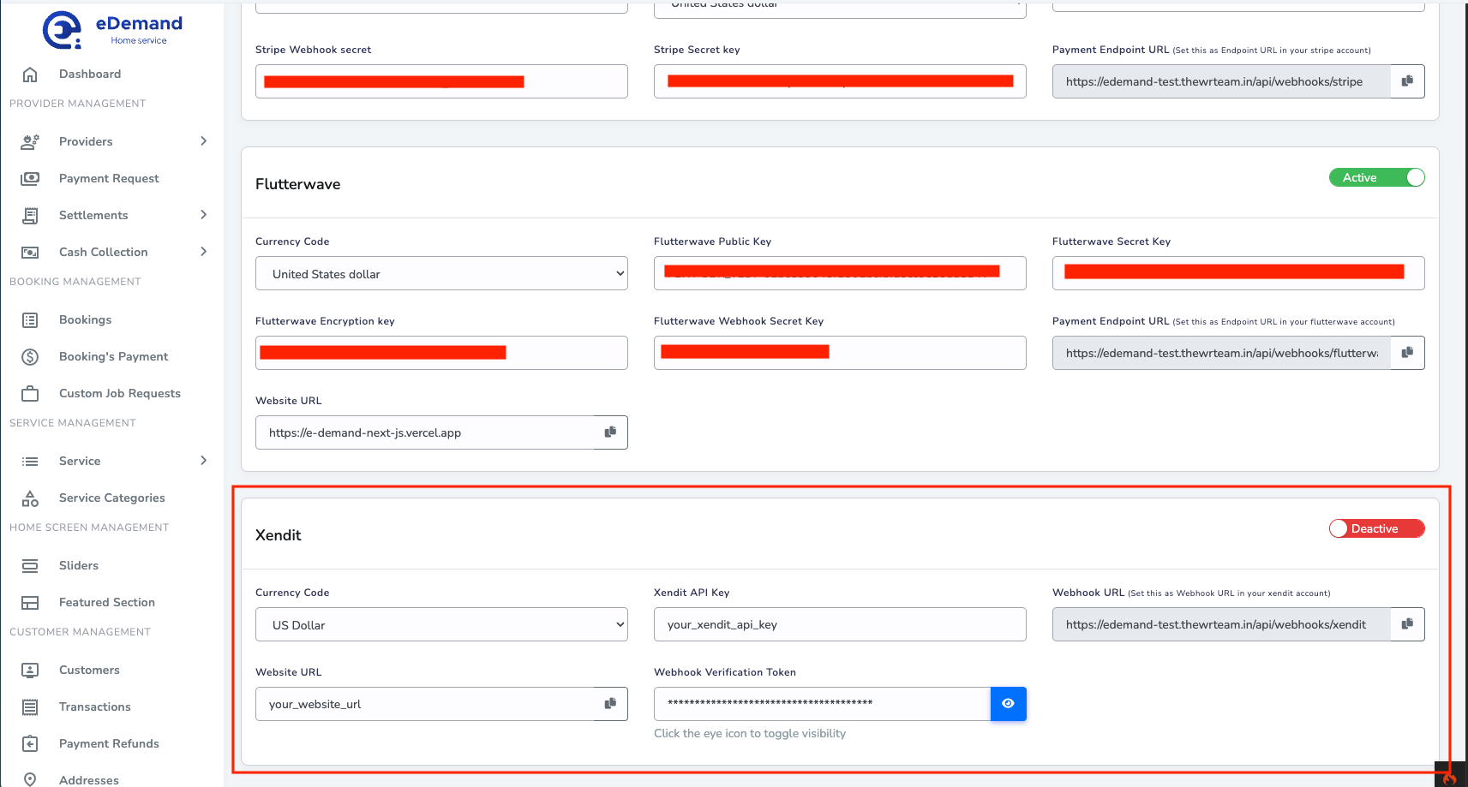
Task: Enable the Xendit Deactive toggle
Action: [1376, 528]
